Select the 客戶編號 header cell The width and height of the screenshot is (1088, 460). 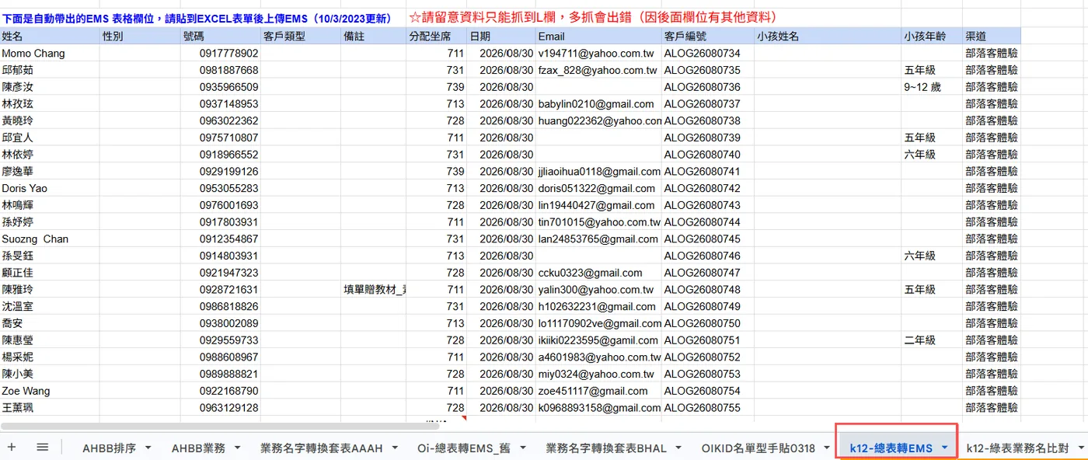pos(708,37)
